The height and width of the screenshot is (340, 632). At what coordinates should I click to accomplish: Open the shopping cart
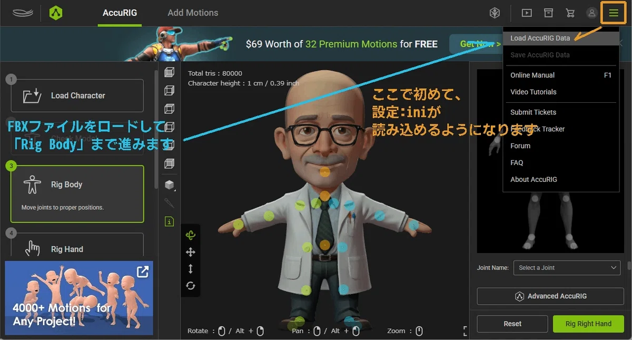click(570, 13)
